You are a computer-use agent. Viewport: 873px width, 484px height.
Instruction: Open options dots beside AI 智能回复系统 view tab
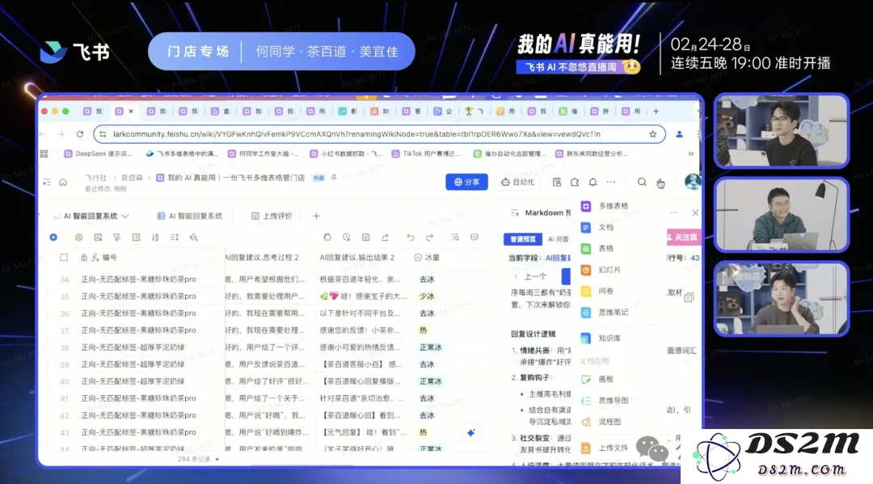[x=232, y=216]
